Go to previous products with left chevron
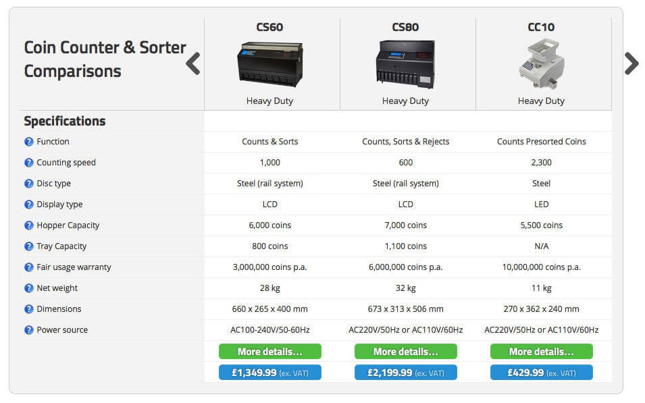The image size is (645, 403). coord(193,63)
